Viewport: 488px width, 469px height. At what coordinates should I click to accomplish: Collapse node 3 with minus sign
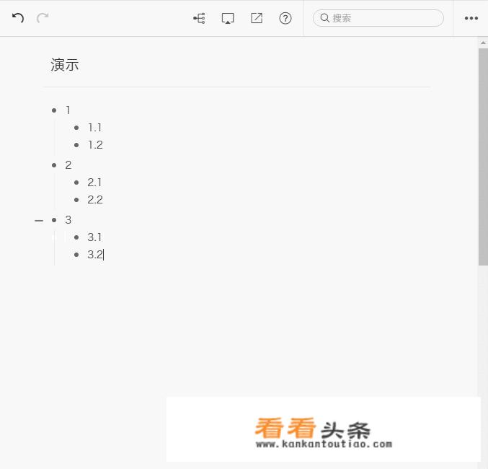pyautogui.click(x=39, y=221)
